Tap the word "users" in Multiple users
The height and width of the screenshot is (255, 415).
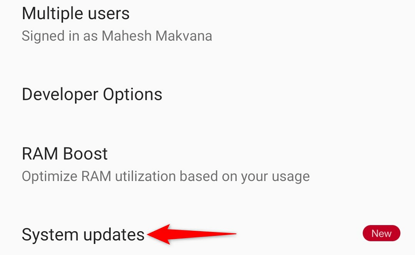109,14
